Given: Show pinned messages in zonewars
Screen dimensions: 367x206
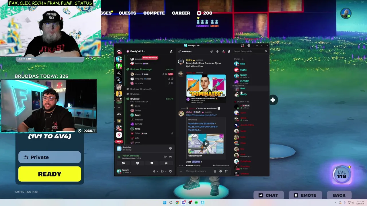Looking at the screenshot, I should coord(223,51).
